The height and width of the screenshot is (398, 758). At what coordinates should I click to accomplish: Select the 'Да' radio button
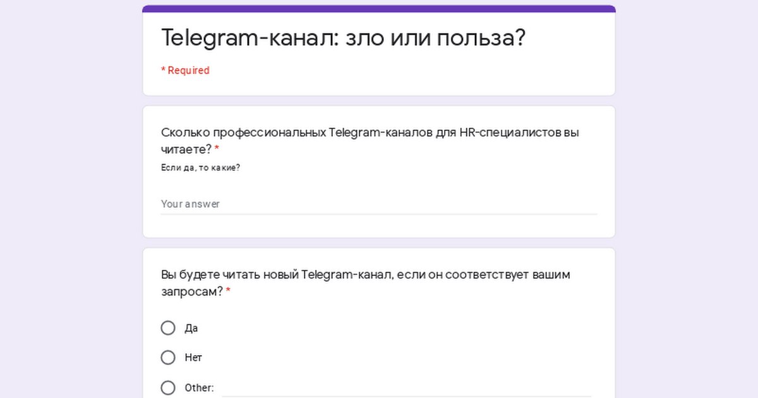click(168, 328)
